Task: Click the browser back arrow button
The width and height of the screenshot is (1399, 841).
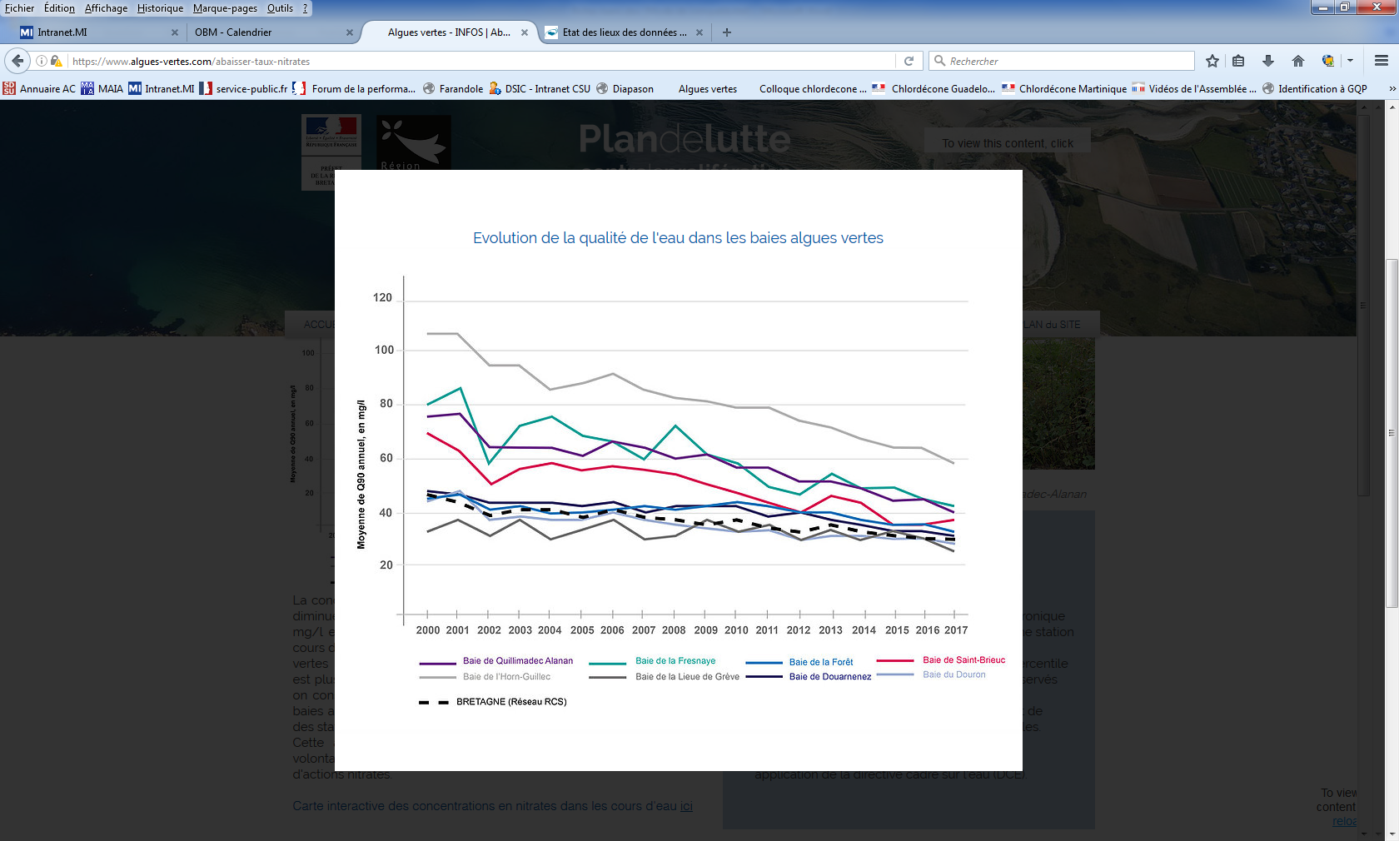Action: point(17,61)
